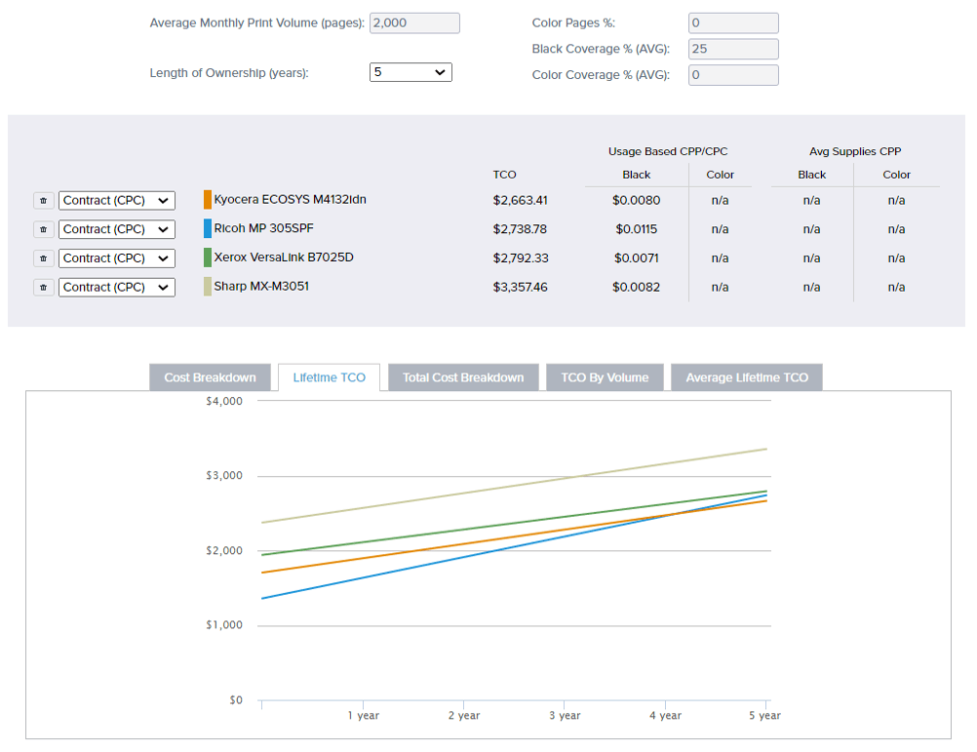Click the 5 year axis label
Image resolution: width=977 pixels, height=752 pixels.
coord(764,715)
